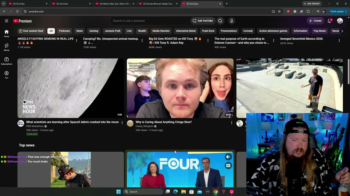Open Task View on the taskbar
Image resolution: width=350 pixels, height=196 pixels.
point(168,192)
